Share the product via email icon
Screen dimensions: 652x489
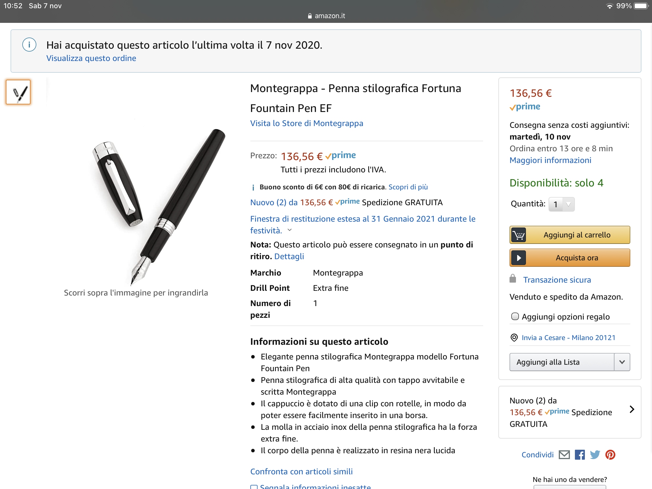click(564, 455)
